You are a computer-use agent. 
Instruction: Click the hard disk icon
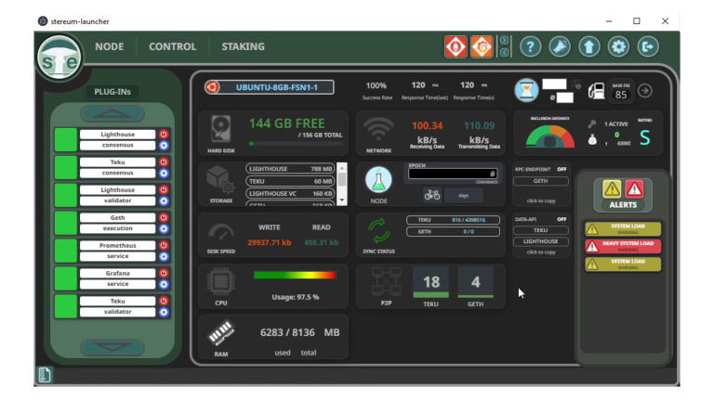(x=221, y=129)
